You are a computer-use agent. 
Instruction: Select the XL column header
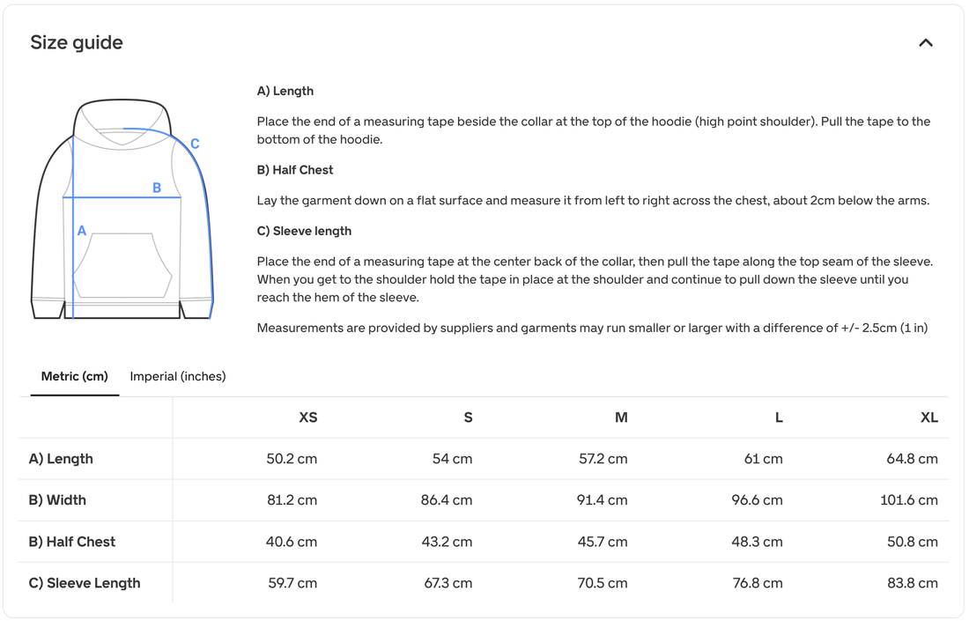(928, 418)
